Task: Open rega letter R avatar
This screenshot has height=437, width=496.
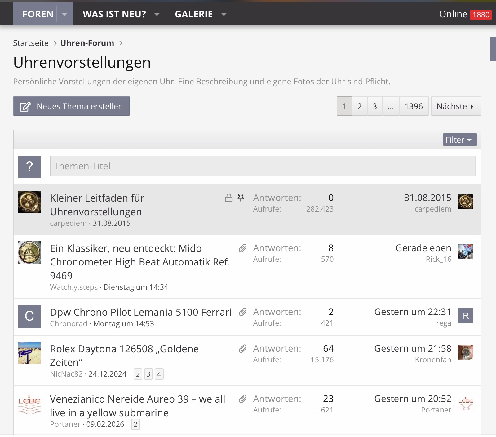Action: [466, 316]
